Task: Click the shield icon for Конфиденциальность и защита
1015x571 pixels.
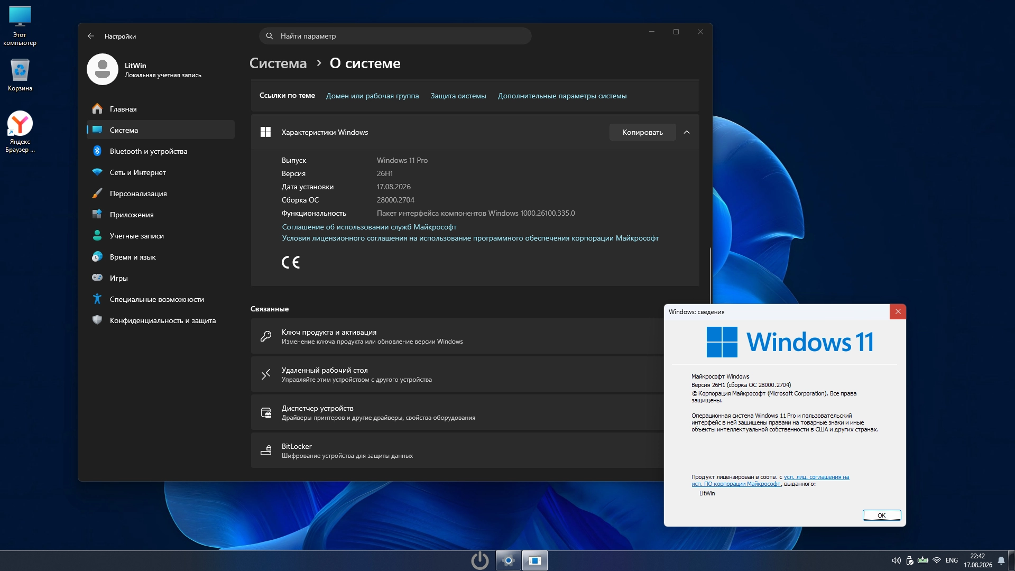Action: click(x=97, y=320)
